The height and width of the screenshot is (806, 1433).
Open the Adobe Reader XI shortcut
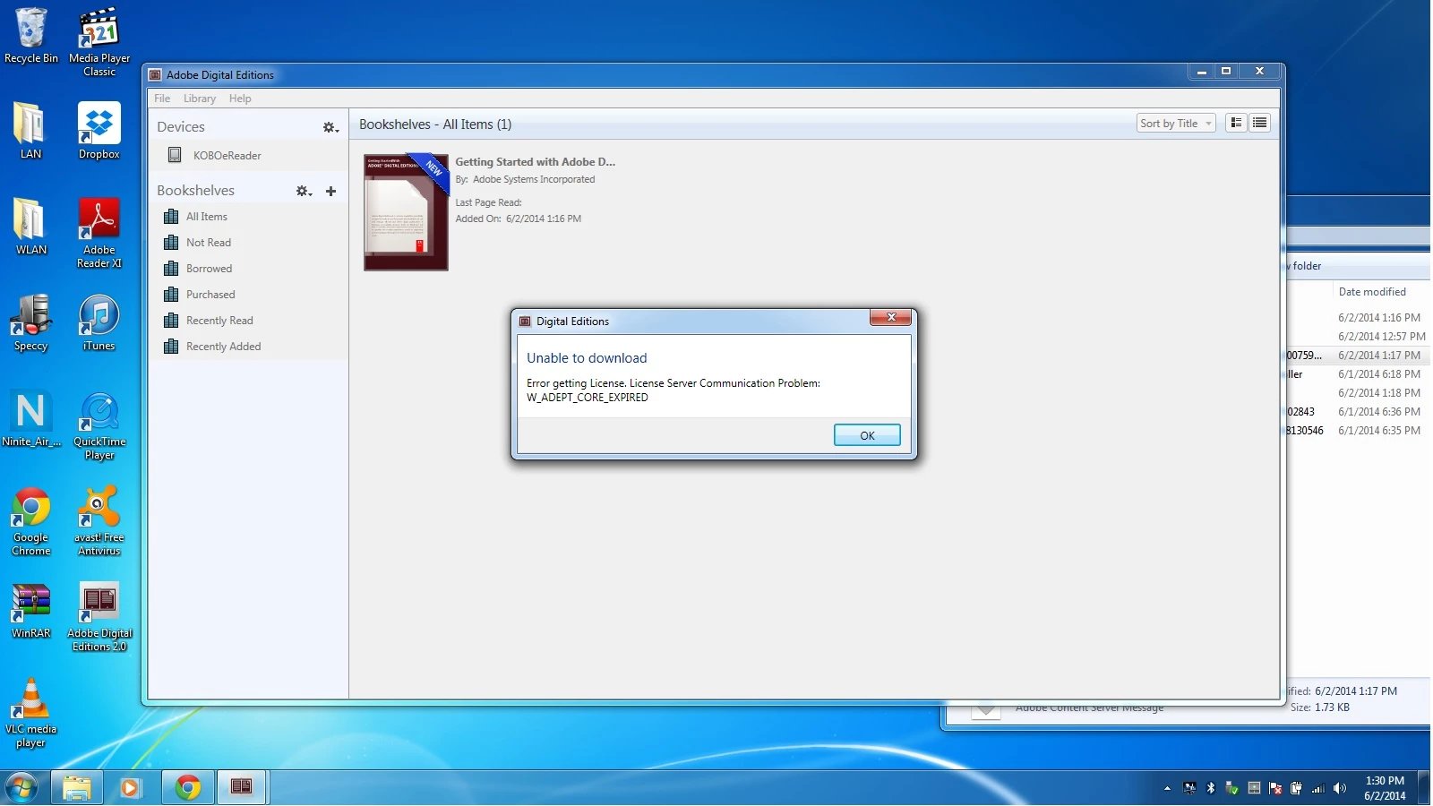(99, 233)
